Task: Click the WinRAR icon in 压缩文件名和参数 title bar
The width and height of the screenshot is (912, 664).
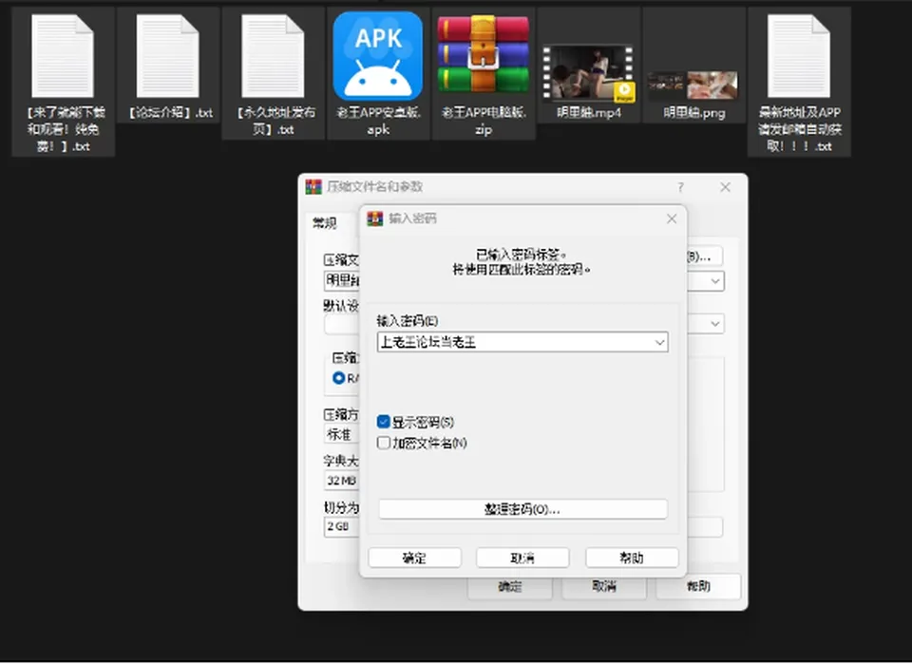Action: click(313, 186)
